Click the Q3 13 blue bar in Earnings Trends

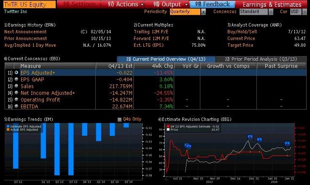(71, 149)
